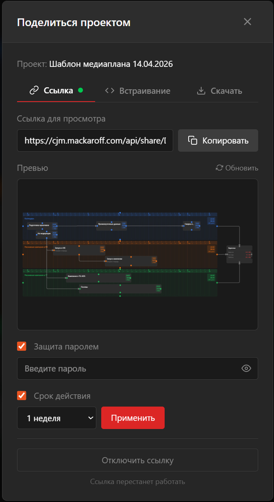Click the project preview thumbnail
This screenshot has width=274, height=502.
pyautogui.click(x=137, y=254)
